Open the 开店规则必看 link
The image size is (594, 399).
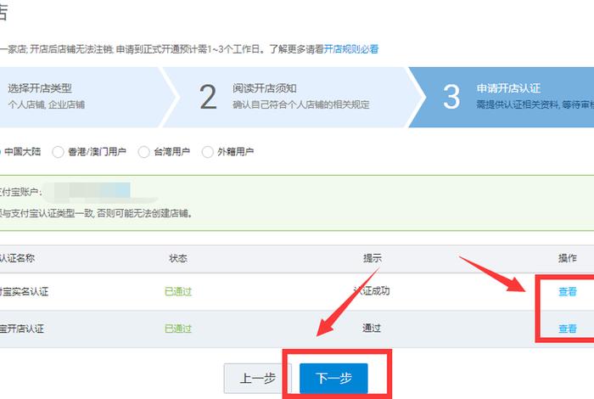click(x=351, y=49)
